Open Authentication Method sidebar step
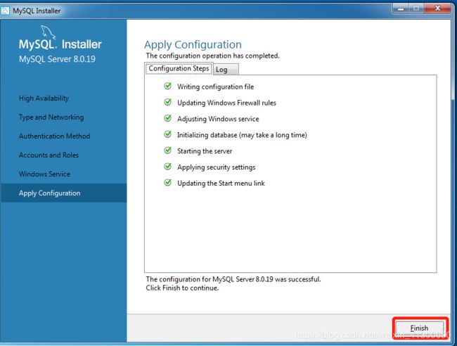 (x=55, y=136)
